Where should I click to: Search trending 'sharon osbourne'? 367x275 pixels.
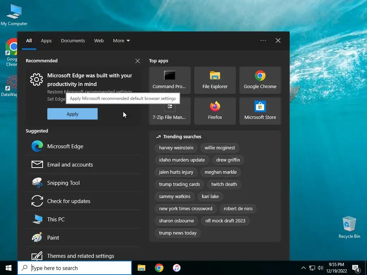[176, 221]
